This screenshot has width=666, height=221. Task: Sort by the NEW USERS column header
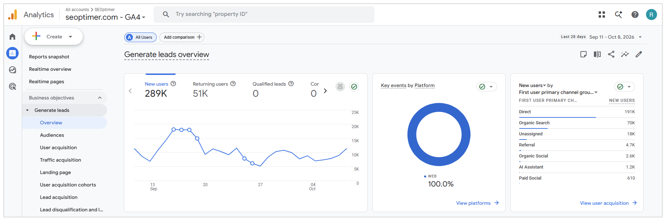622,100
